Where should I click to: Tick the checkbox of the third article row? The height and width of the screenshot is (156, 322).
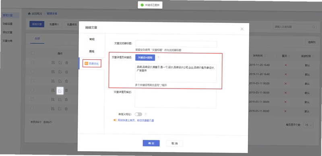point(33,81)
